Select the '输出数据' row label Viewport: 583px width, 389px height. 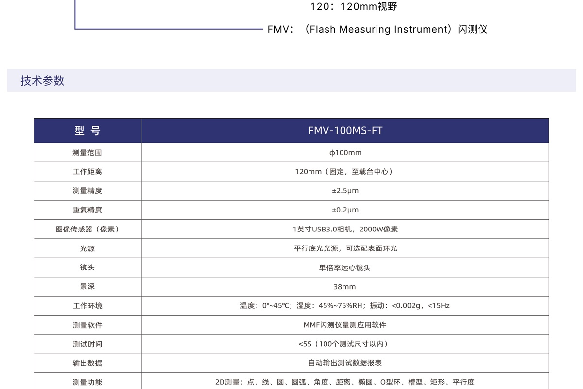point(87,363)
